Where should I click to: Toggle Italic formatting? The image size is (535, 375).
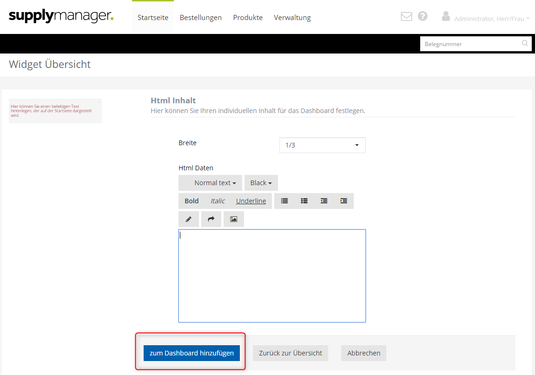click(217, 201)
